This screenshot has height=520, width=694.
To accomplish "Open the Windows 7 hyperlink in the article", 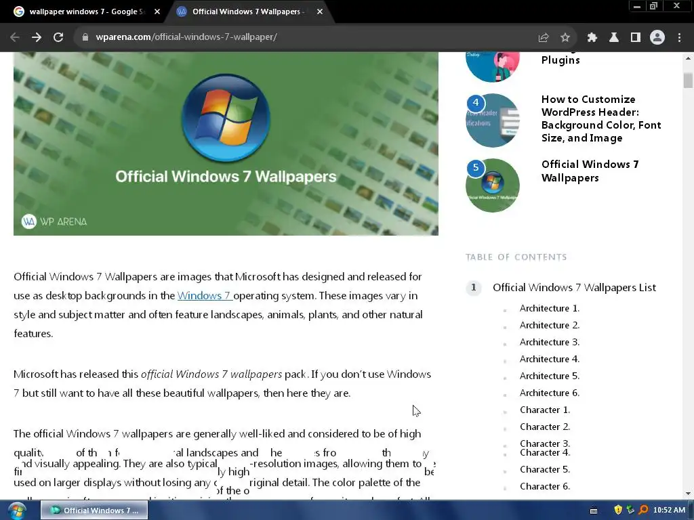I will click(x=205, y=295).
